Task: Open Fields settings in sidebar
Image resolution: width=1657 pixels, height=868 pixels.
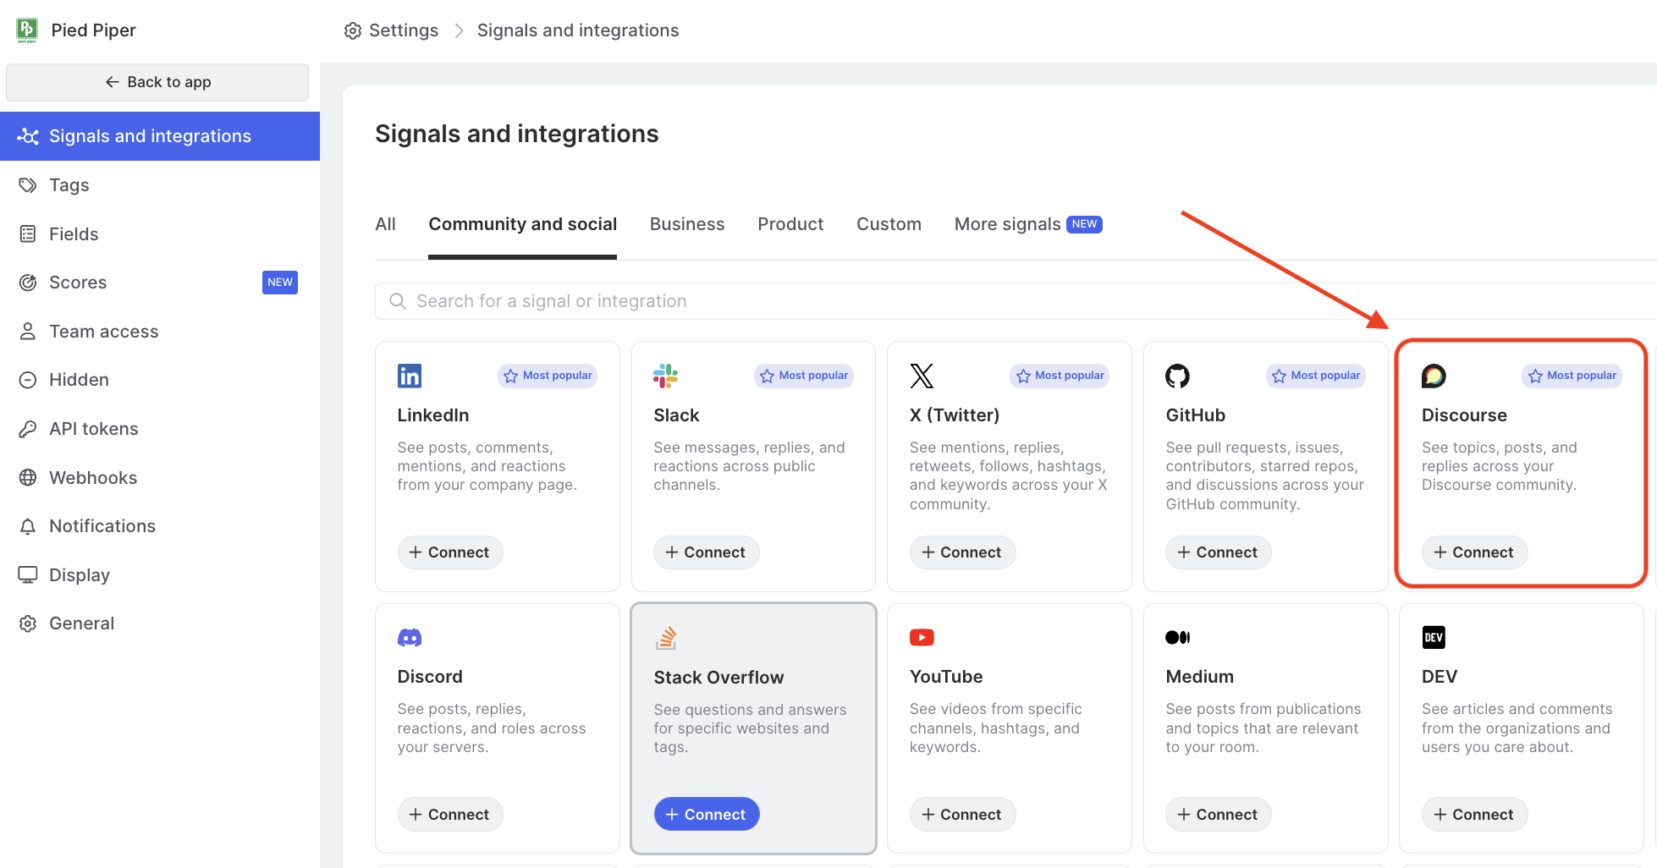Action: point(160,233)
